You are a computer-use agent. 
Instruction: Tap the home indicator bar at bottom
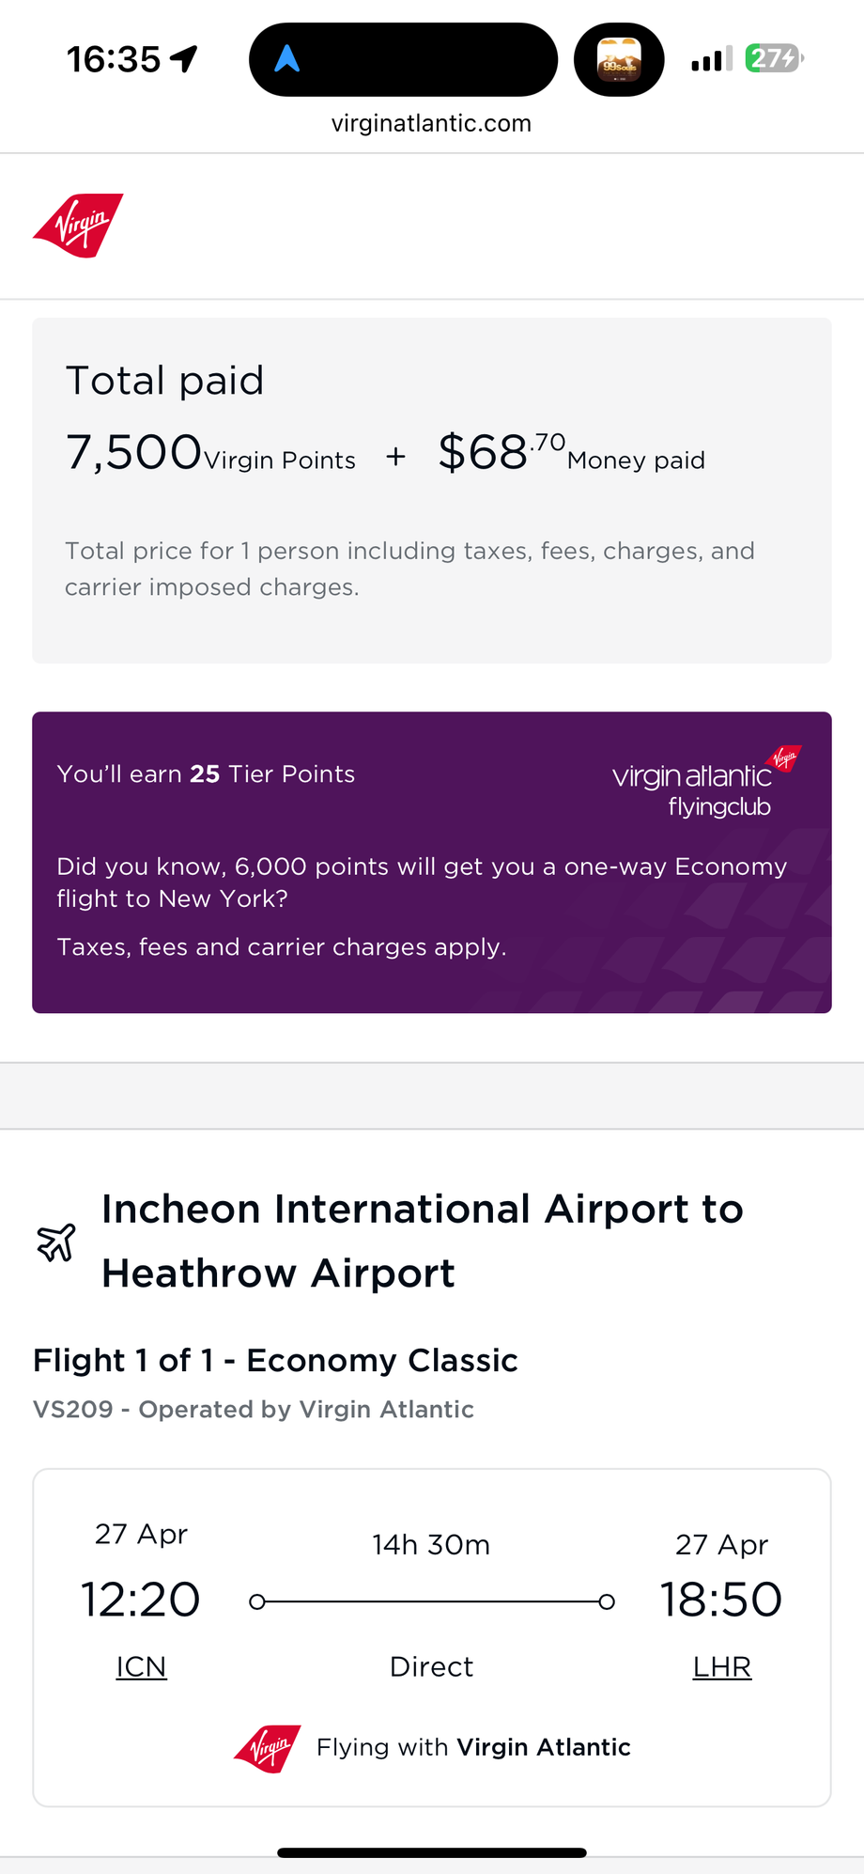tap(432, 1852)
